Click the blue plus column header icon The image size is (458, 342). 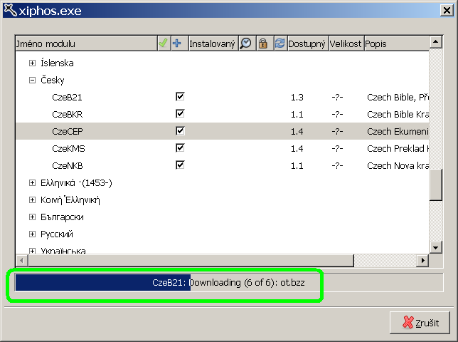[x=177, y=44]
